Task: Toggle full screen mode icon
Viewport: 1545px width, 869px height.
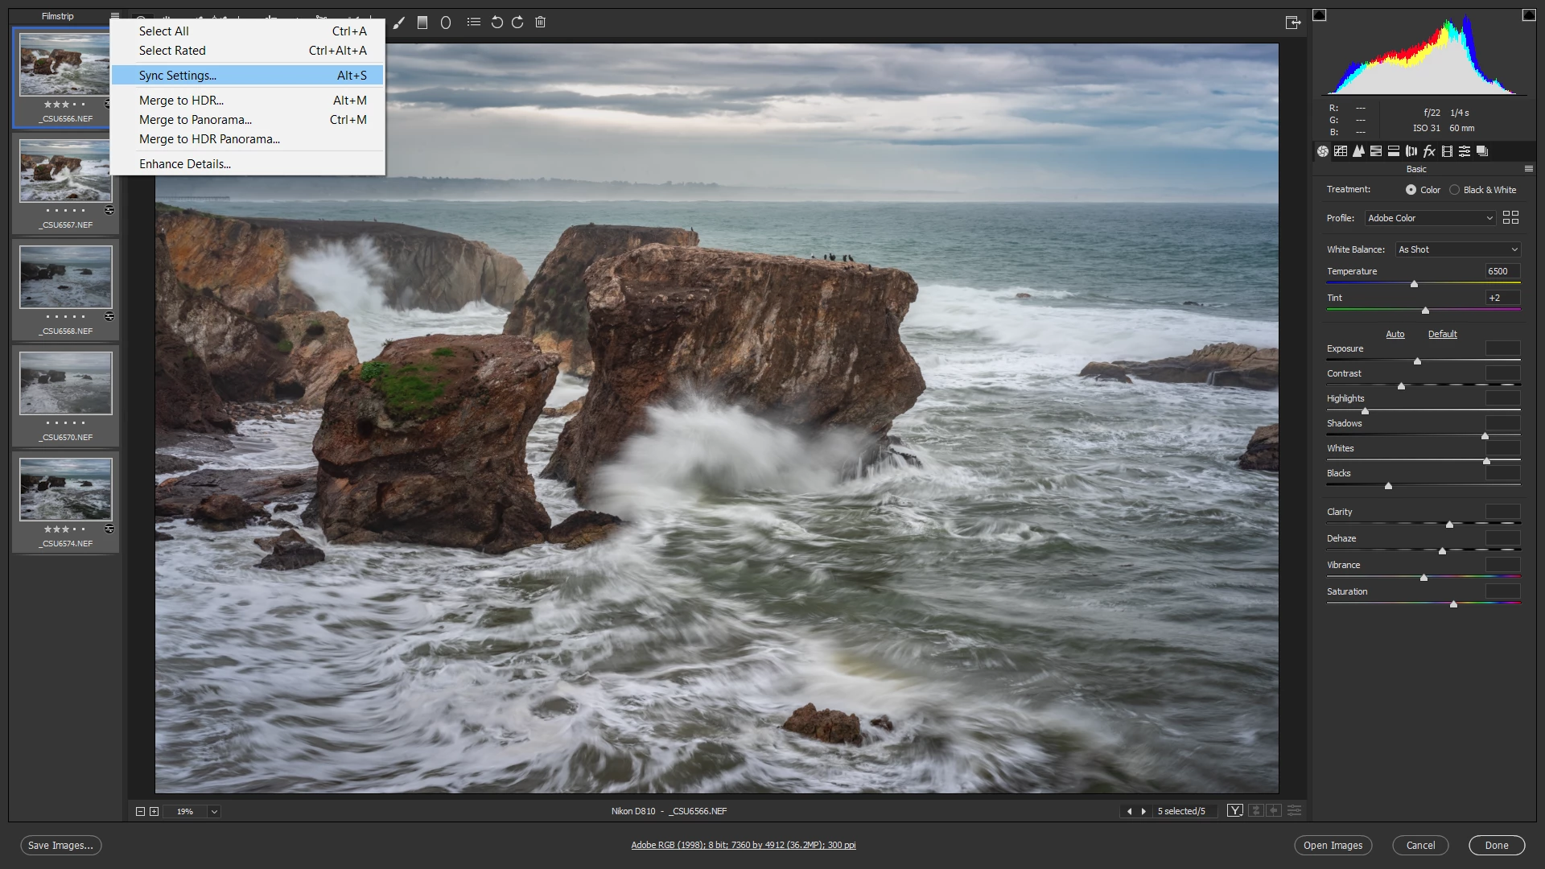Action: (1293, 23)
